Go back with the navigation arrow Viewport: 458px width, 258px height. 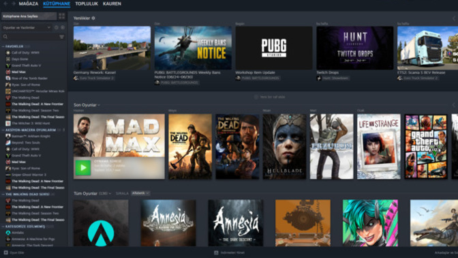[5, 4]
